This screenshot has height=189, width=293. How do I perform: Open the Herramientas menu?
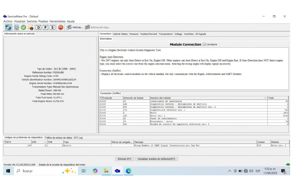point(57,21)
